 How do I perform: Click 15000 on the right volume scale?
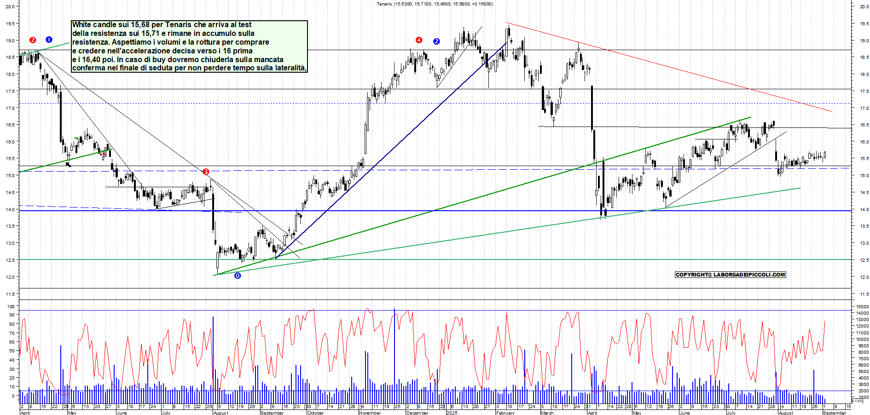coord(863,306)
